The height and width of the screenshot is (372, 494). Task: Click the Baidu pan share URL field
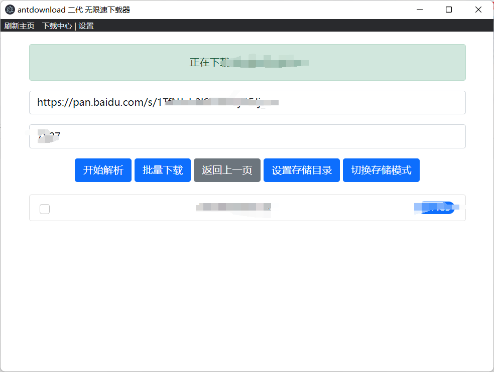248,103
